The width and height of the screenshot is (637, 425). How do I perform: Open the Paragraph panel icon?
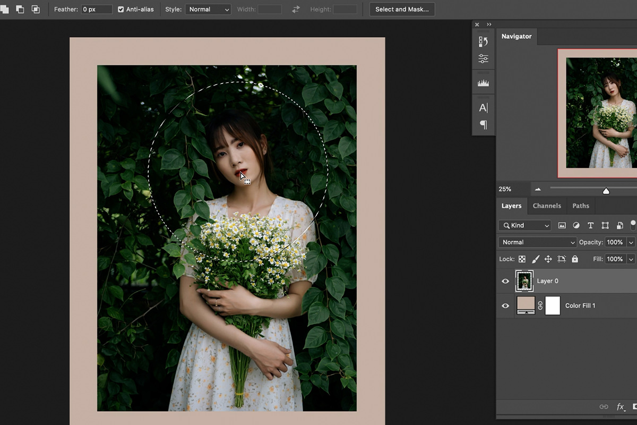click(x=483, y=125)
